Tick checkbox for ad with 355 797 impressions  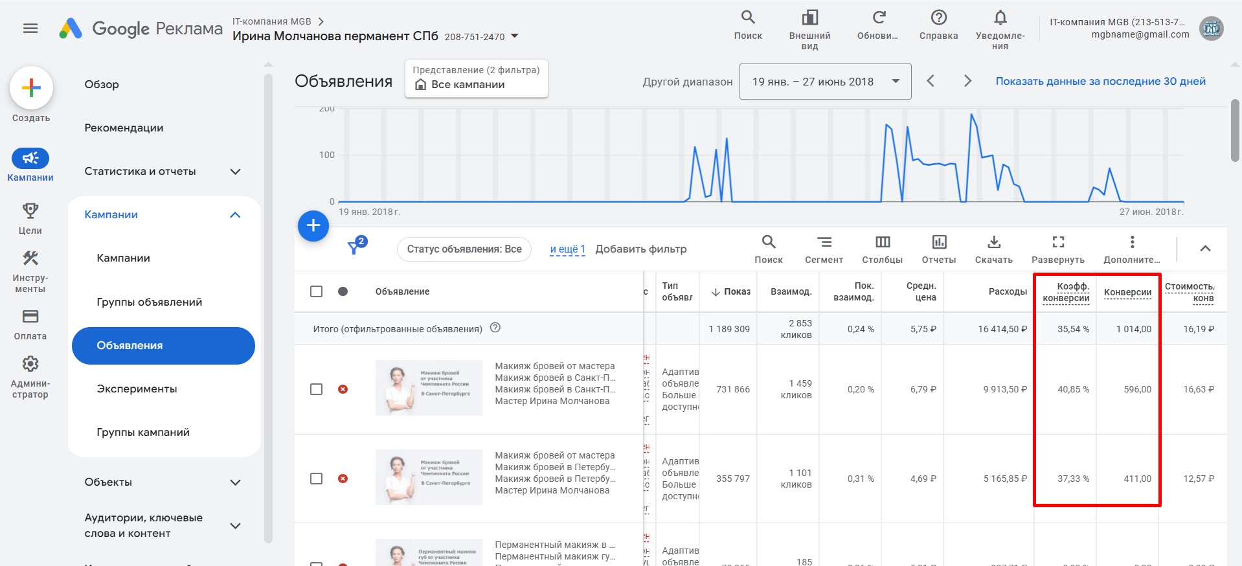pyautogui.click(x=316, y=479)
